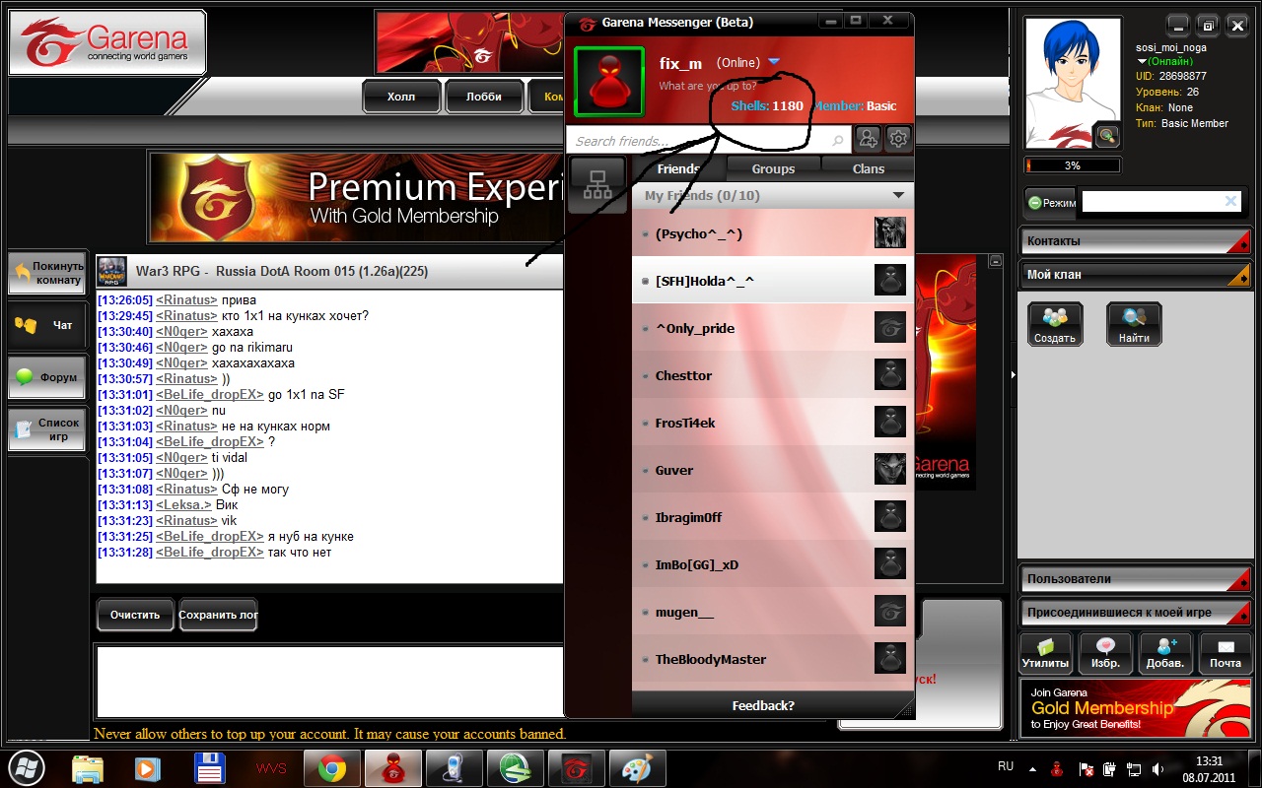Expand the Контакты panel
Screen dimensions: 1262x788
pos(1135,241)
